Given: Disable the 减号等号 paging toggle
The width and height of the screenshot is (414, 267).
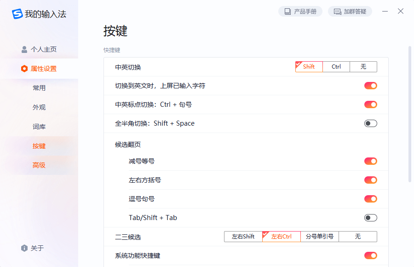Looking at the screenshot, I should (x=370, y=161).
